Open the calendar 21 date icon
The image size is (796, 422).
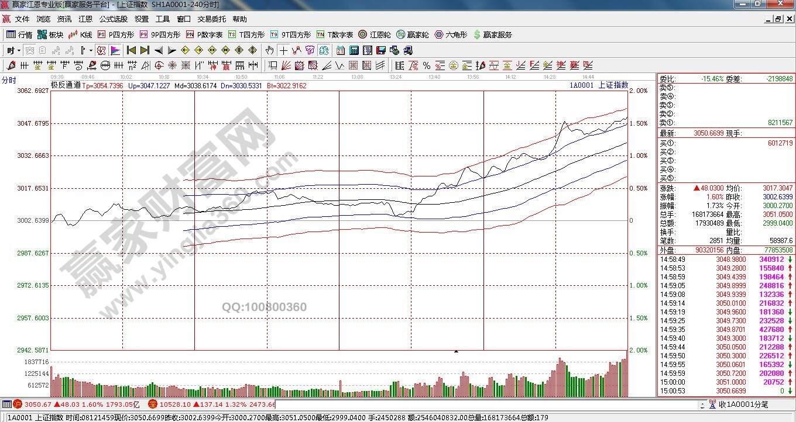click(x=340, y=50)
